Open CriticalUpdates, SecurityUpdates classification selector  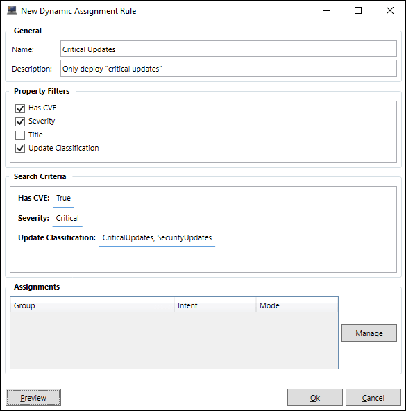(157, 237)
